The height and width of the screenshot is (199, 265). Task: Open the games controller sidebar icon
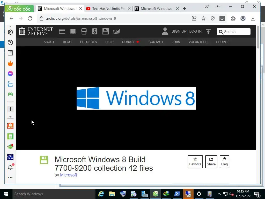(x=10, y=94)
